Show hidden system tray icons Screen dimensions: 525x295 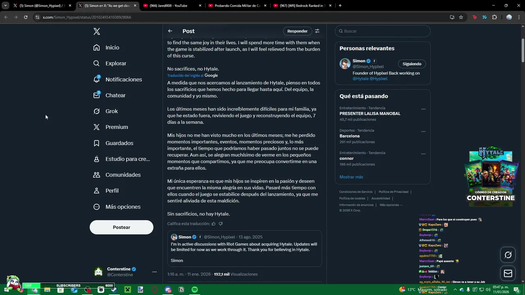coord(456,290)
